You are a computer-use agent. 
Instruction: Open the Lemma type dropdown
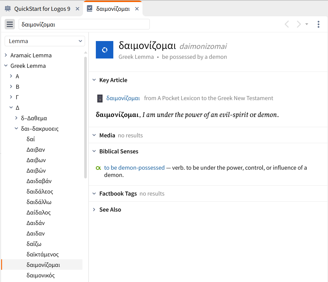[45, 41]
